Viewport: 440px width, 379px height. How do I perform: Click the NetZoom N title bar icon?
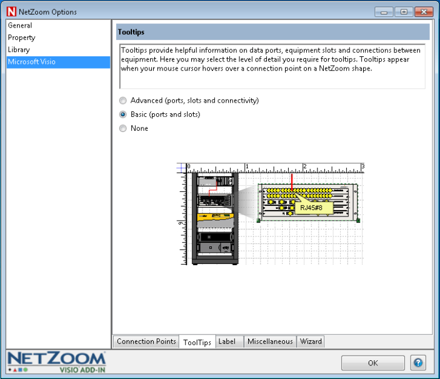point(12,12)
